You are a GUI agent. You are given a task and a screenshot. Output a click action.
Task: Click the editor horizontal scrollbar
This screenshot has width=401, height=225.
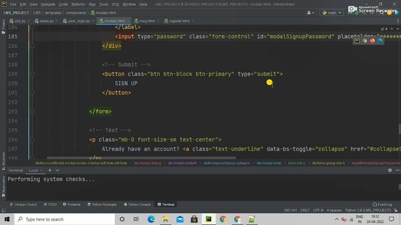(141, 158)
